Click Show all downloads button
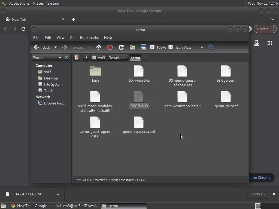279x209 pixels. pyautogui.click(x=258, y=194)
